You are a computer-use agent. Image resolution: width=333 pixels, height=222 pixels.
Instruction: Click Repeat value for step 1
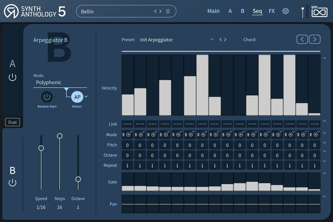tap(127, 165)
